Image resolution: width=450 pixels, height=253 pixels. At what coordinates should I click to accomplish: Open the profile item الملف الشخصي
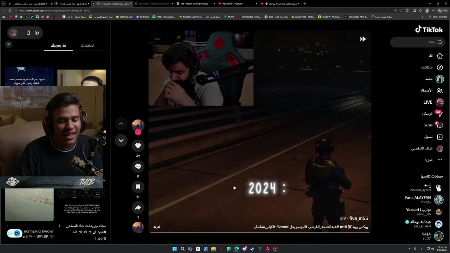(427, 148)
